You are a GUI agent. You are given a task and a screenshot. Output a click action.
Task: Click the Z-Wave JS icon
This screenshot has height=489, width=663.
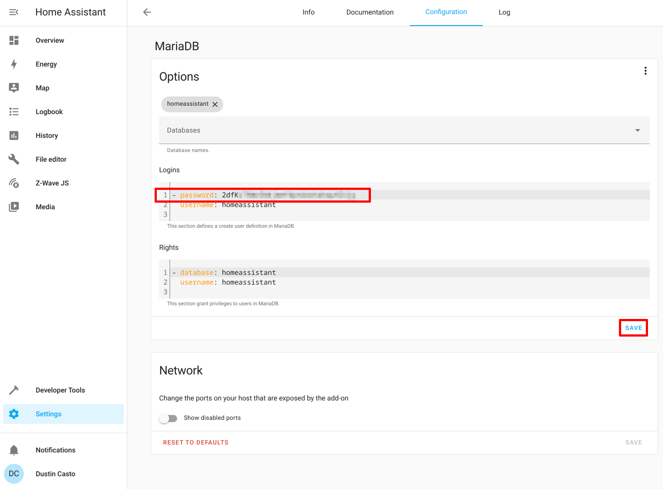pos(14,183)
